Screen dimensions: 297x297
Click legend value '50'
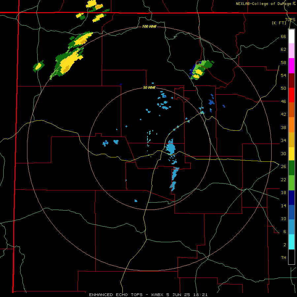click(283, 88)
